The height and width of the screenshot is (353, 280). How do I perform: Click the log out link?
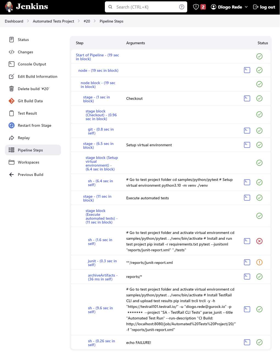point(264,7)
